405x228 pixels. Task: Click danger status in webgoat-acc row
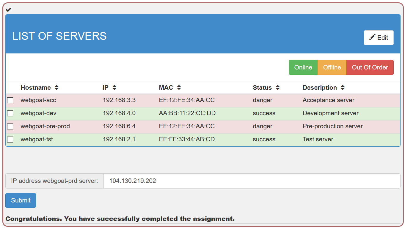pos(263,100)
